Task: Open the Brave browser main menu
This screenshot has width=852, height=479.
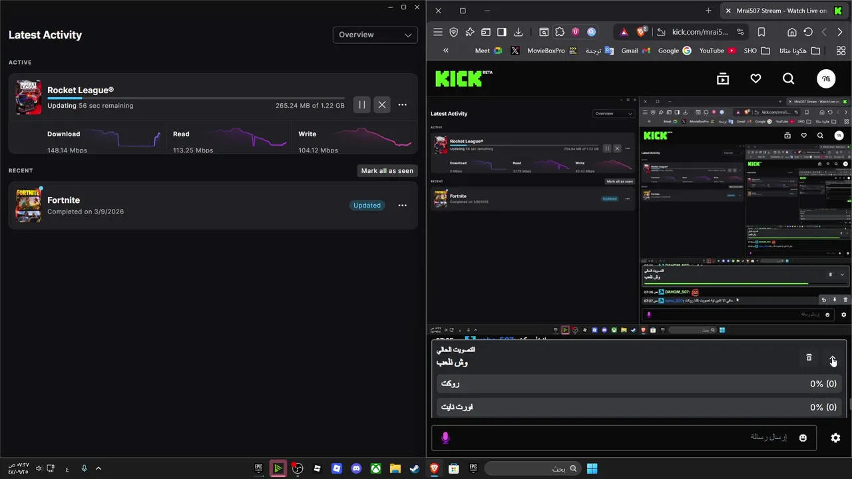Action: (x=437, y=32)
